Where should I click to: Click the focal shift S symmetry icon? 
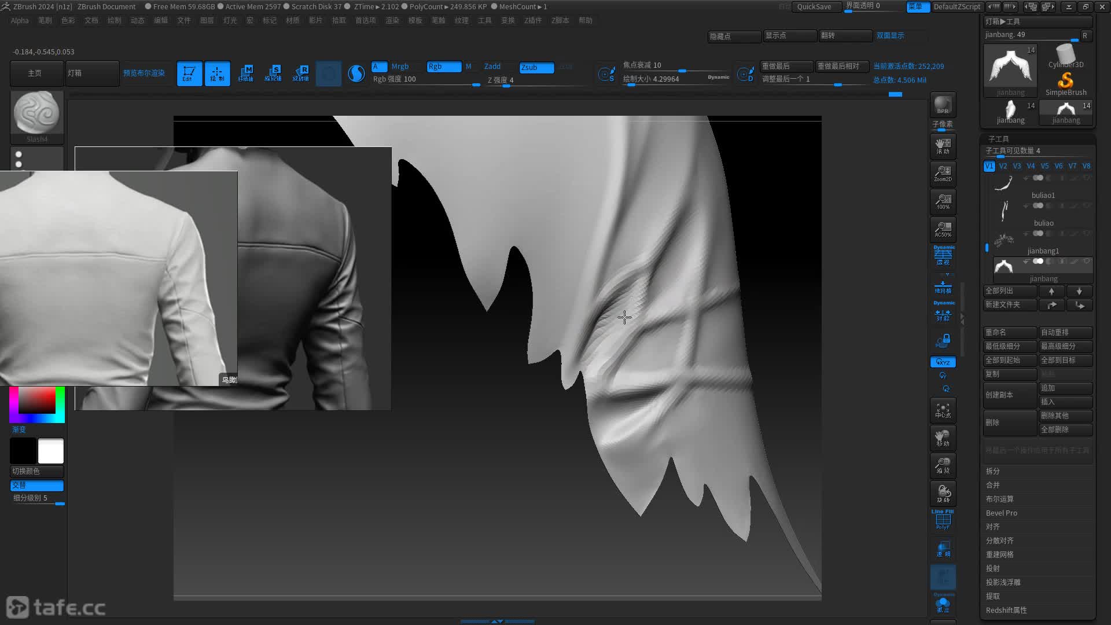[x=606, y=74]
